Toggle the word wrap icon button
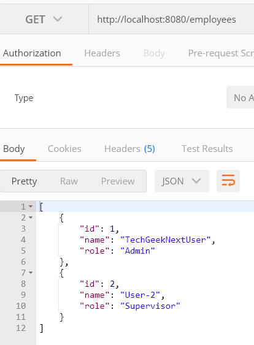 point(228,181)
